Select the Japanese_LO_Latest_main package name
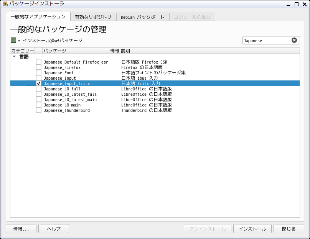This screenshot has width=310, height=239. tap(70, 100)
